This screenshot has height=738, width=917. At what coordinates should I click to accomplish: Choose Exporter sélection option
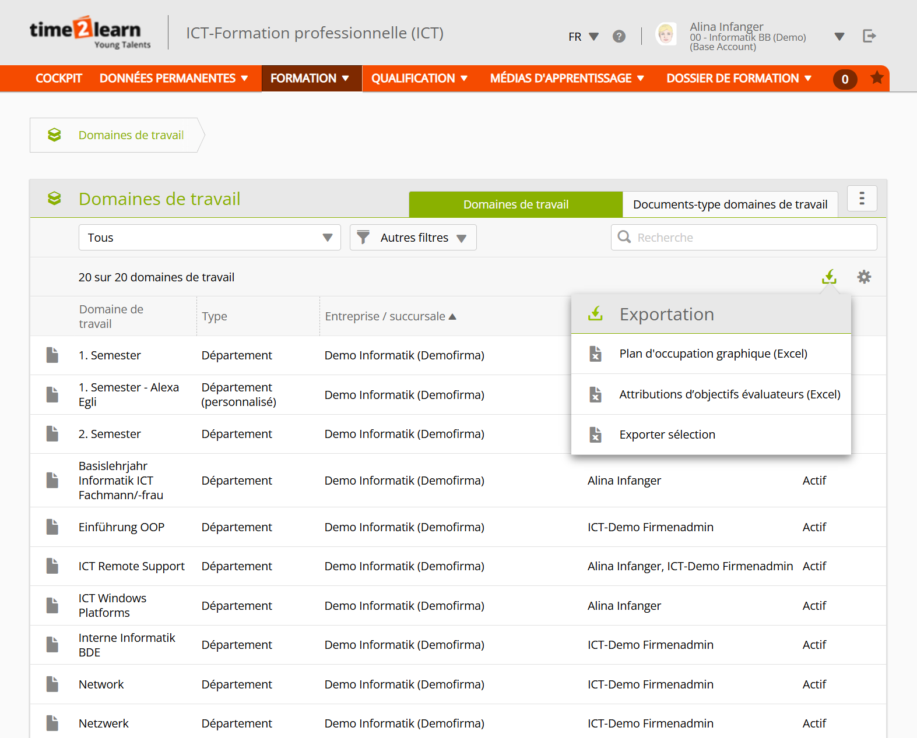pos(667,435)
